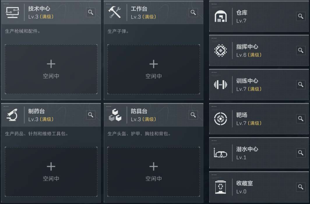Click the magnifier icon on 技术中心 card

tap(91, 12)
